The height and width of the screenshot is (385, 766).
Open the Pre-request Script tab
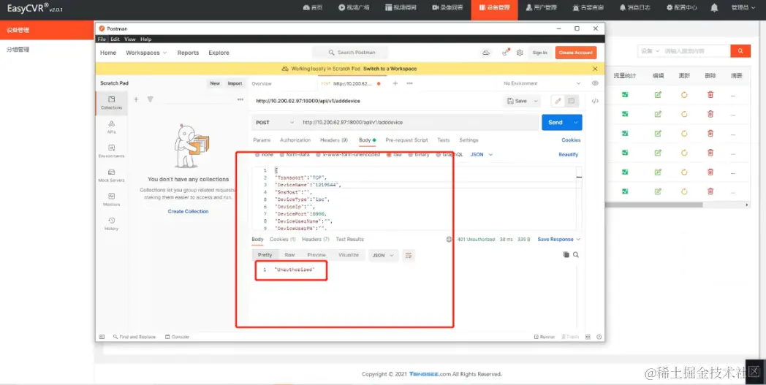point(406,140)
